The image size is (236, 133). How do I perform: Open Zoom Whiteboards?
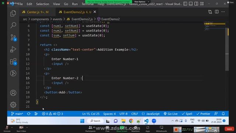(x=162, y=129)
